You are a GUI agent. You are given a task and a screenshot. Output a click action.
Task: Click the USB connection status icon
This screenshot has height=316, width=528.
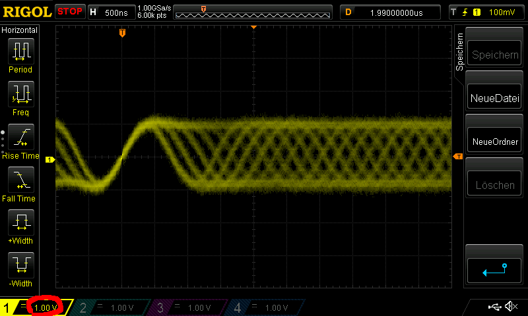494,307
